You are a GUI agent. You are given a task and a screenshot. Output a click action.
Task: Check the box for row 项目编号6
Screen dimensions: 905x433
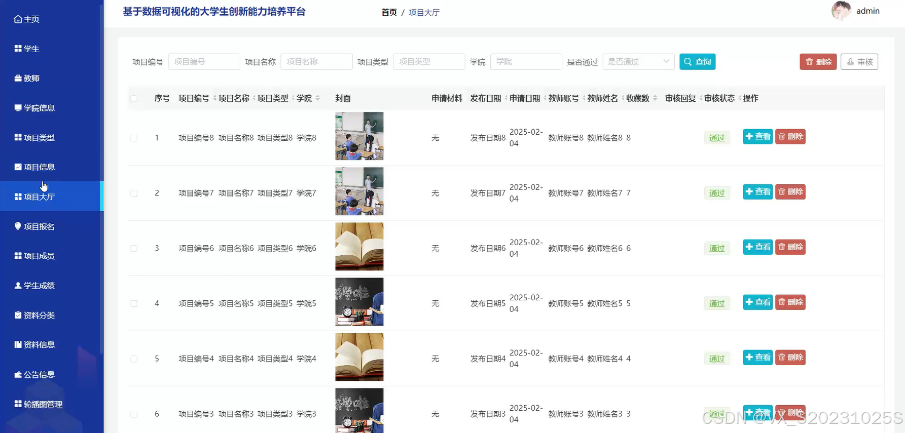pos(134,248)
